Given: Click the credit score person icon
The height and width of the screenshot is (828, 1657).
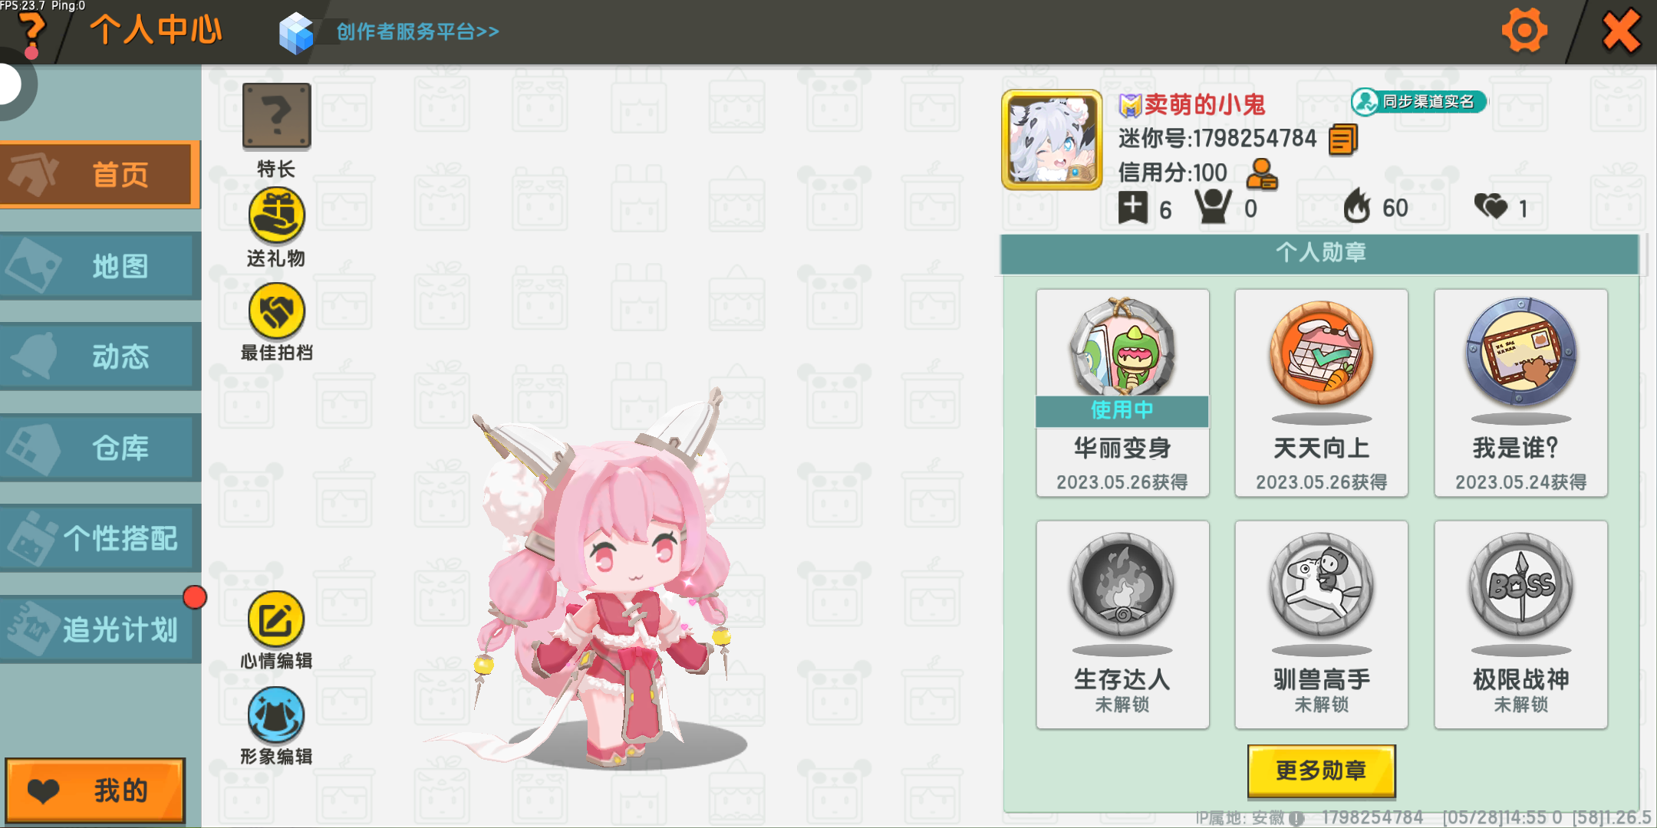Looking at the screenshot, I should [1262, 174].
